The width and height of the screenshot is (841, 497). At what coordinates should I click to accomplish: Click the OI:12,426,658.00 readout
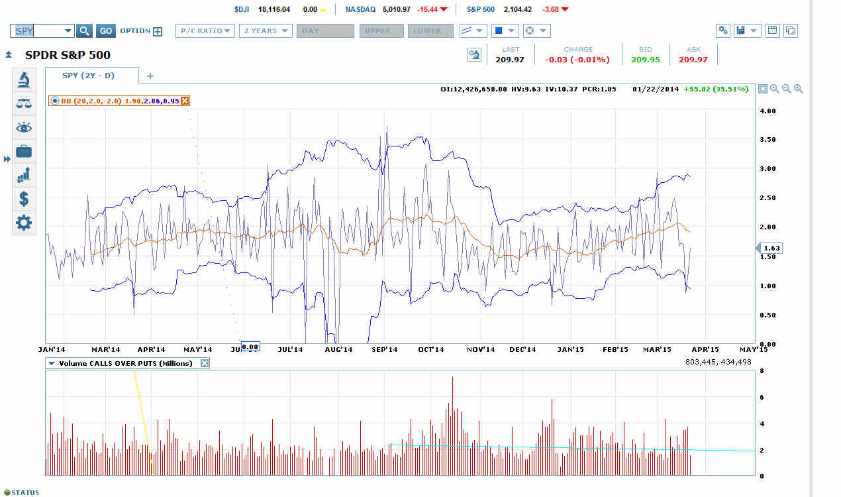[474, 89]
